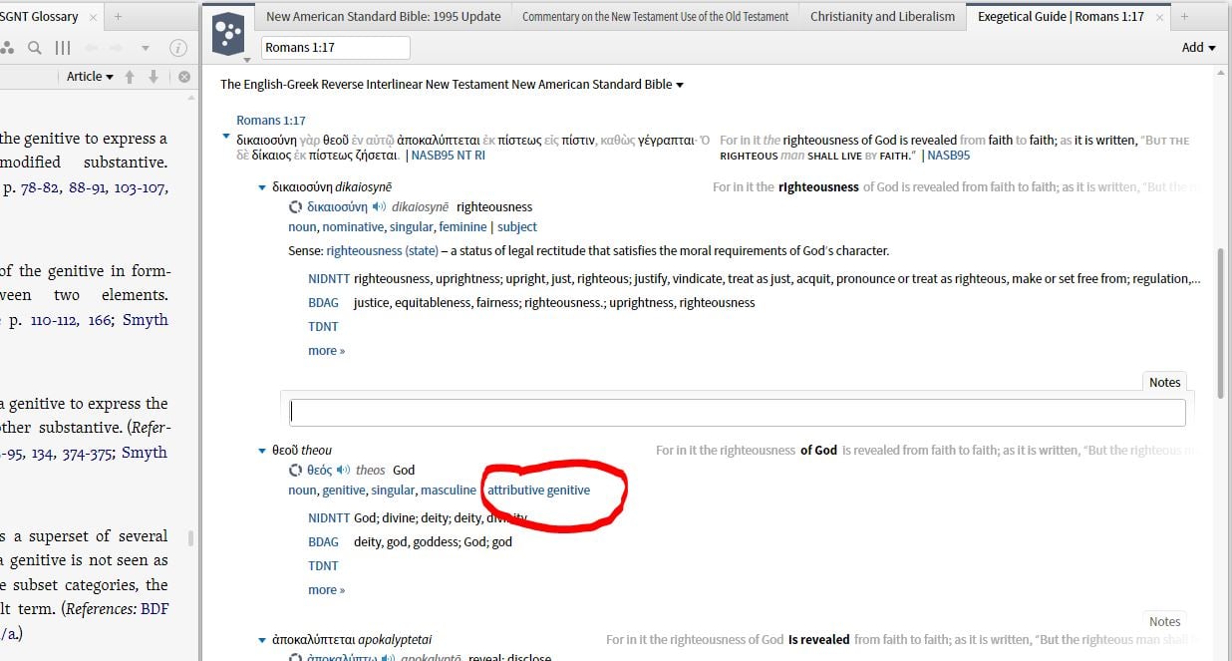Click the circled X icon beside Article arrows
Viewport: 1232px width, 661px height.
184,77
